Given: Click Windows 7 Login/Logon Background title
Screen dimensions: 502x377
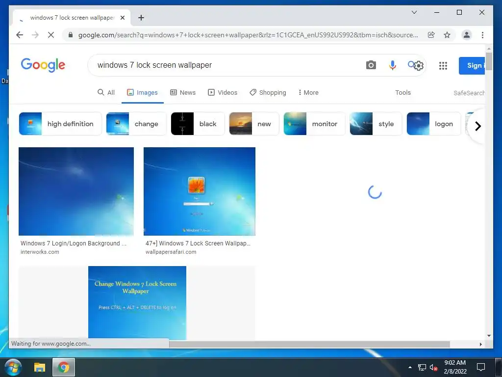Looking at the screenshot, I should click(x=74, y=243).
